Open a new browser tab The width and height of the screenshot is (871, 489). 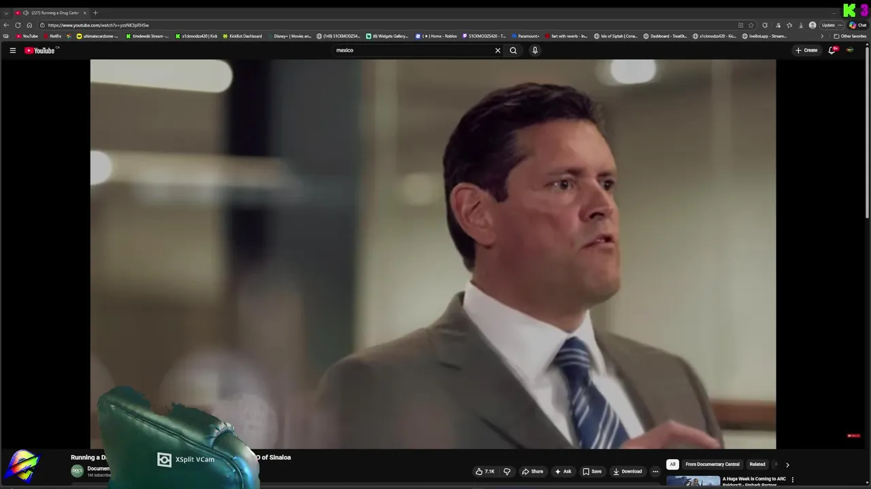(95, 13)
